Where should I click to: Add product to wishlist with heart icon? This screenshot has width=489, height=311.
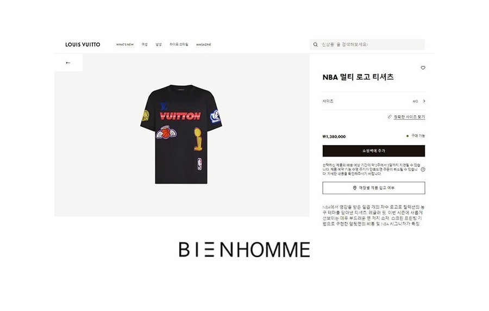pyautogui.click(x=423, y=67)
